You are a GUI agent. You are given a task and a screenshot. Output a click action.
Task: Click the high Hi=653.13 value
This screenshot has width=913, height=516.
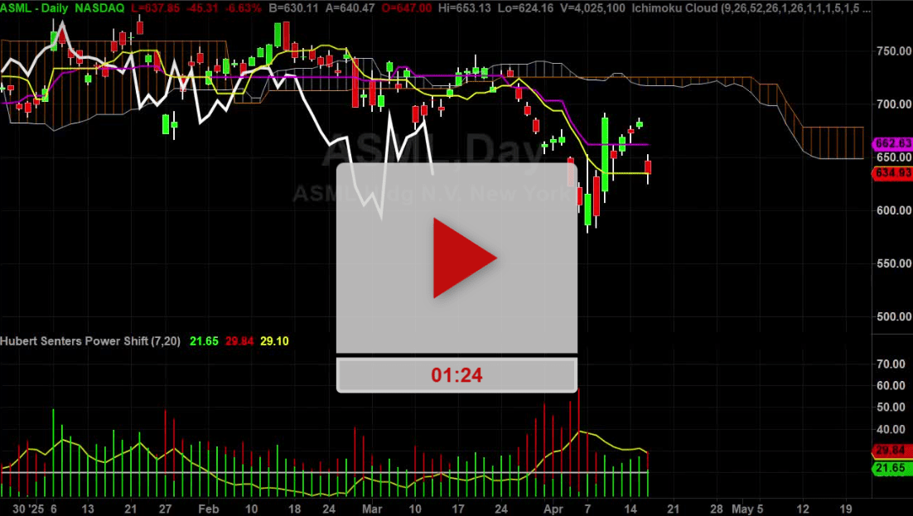click(465, 8)
